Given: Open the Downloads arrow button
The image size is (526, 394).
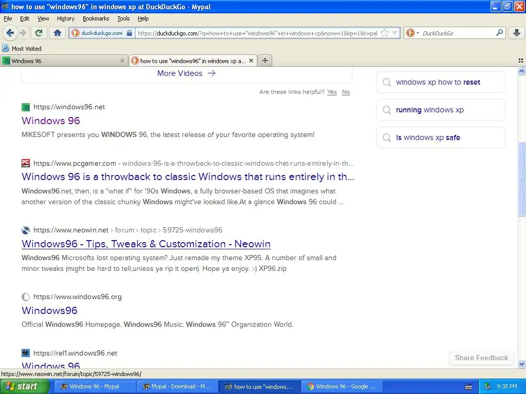Looking at the screenshot, I should pyautogui.click(x=517, y=33).
